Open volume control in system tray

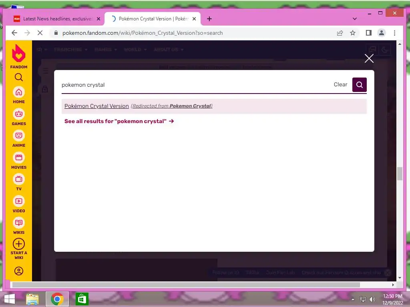pyautogui.click(x=372, y=299)
